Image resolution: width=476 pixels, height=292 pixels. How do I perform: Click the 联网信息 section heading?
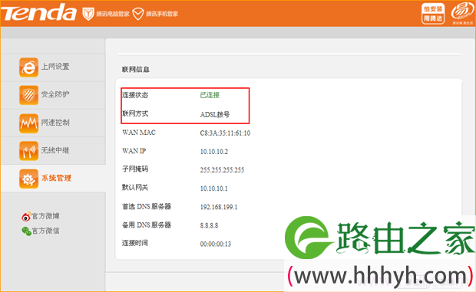(x=136, y=70)
